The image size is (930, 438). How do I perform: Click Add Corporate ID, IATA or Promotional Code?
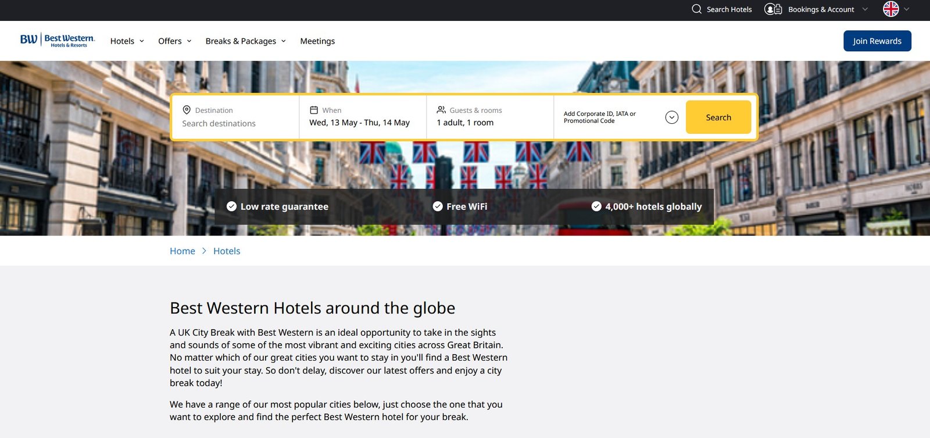(x=600, y=117)
